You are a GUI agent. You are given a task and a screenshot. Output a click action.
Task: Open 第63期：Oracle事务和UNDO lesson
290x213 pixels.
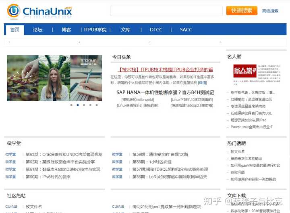(x=64, y=154)
